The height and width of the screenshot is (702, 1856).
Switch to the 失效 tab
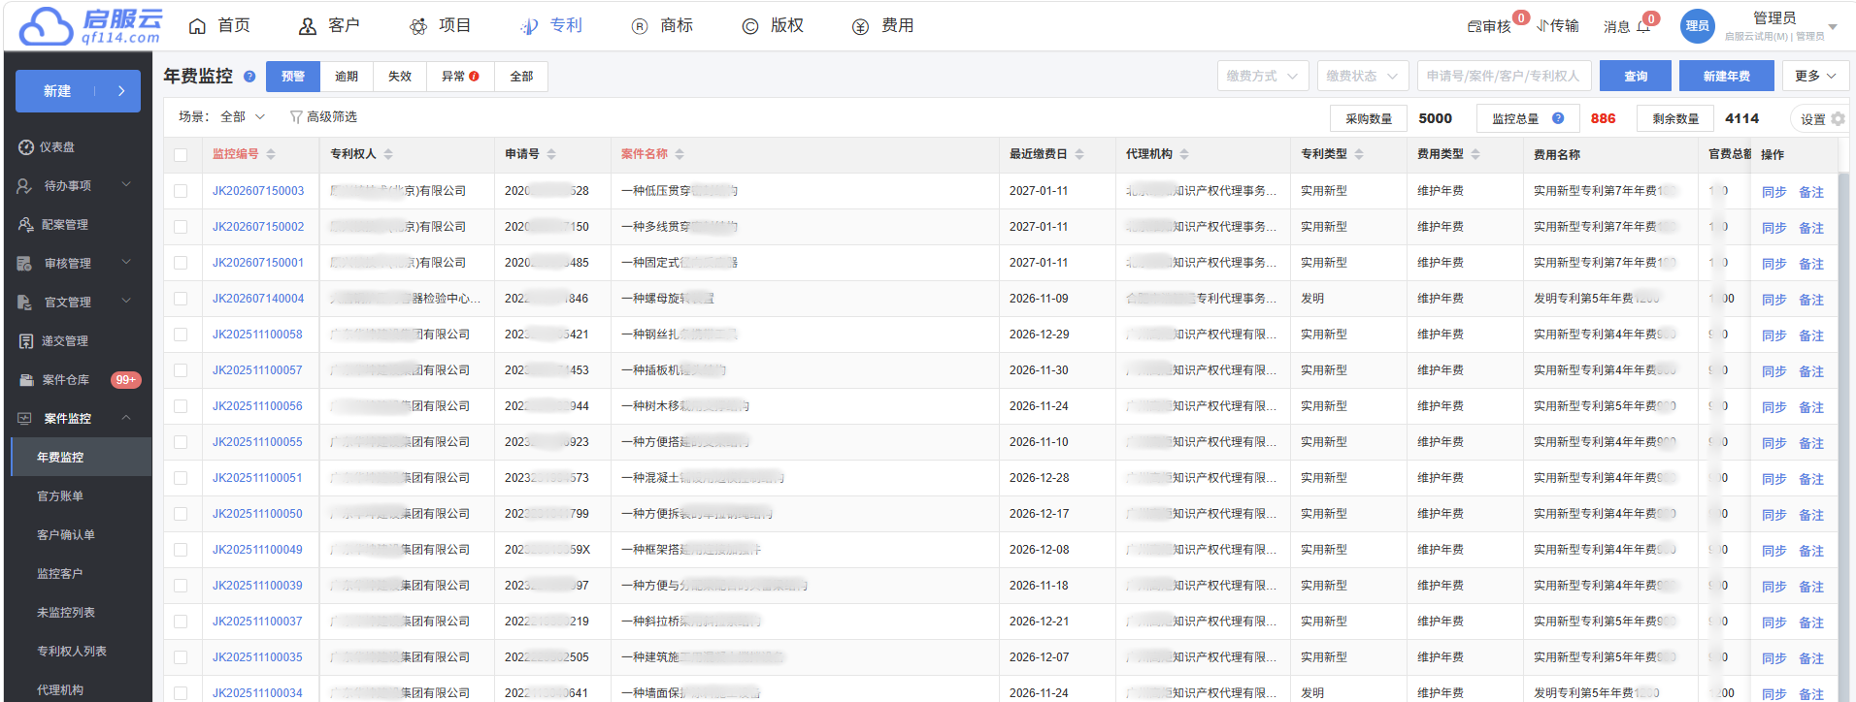point(400,77)
